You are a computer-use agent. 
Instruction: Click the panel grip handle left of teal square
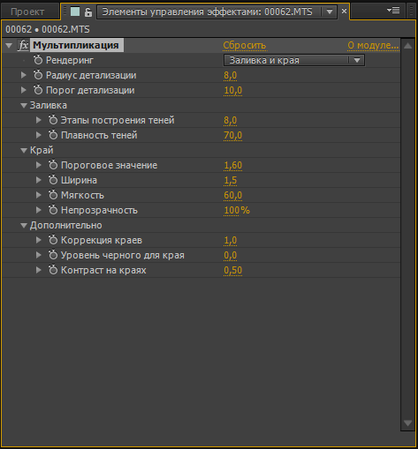pyautogui.click(x=65, y=11)
